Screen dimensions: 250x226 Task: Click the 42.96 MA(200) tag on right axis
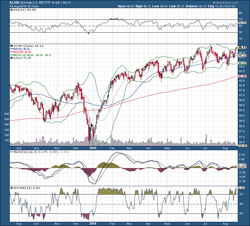pyautogui.click(x=242, y=76)
